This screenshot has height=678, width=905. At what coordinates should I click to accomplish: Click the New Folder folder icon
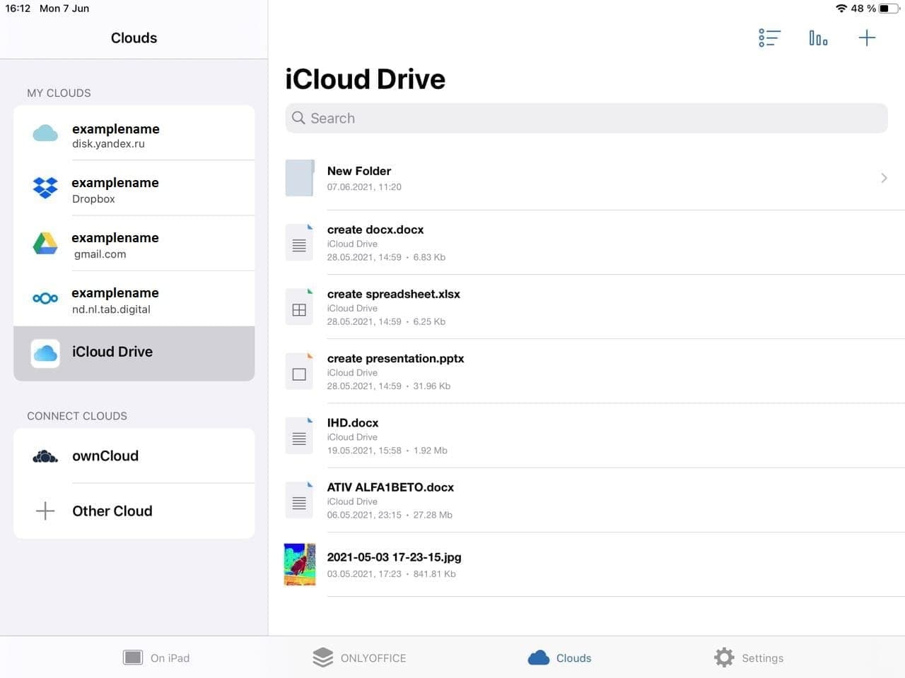(299, 178)
